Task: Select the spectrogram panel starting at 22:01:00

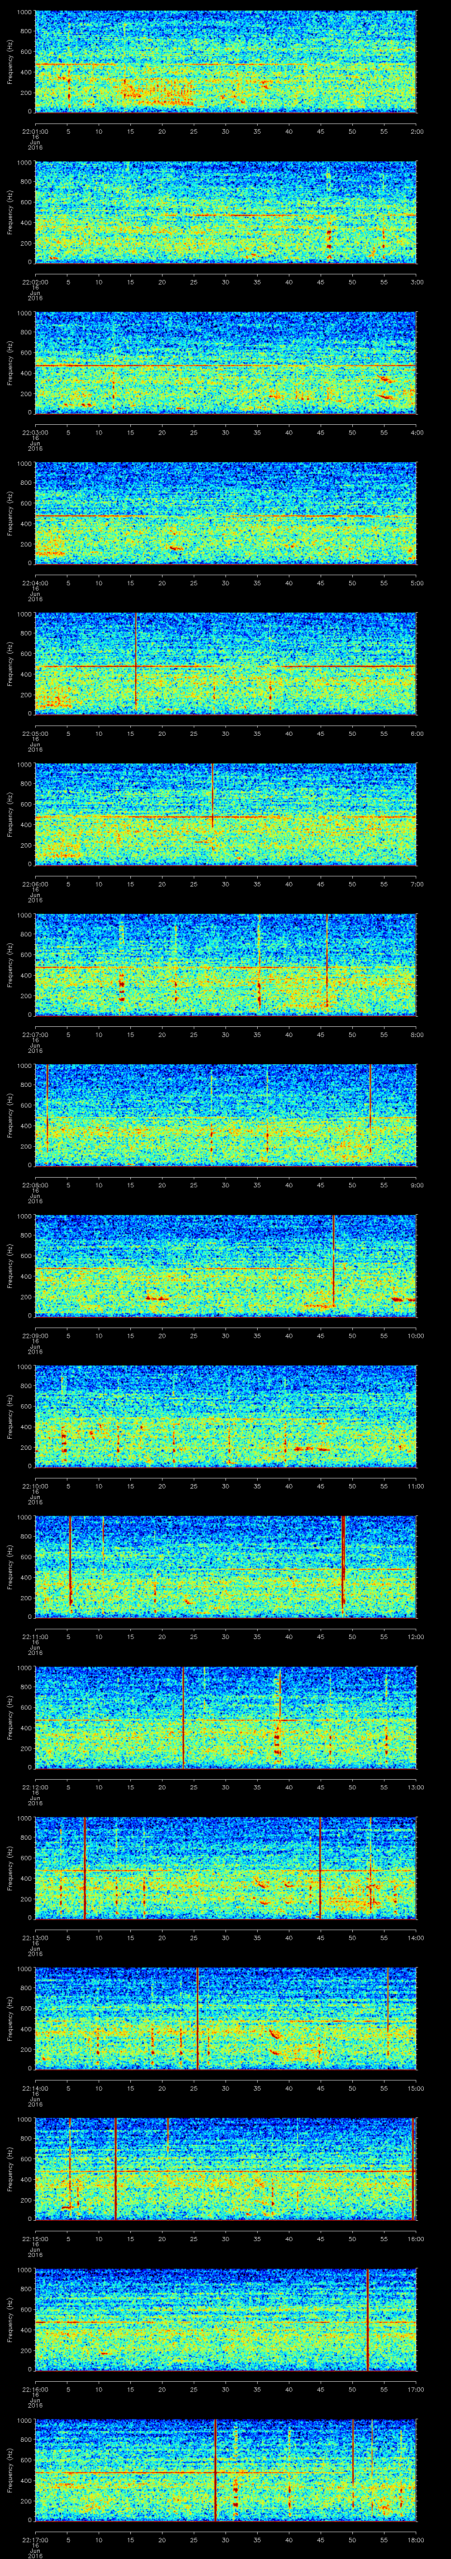Action: pyautogui.click(x=225, y=62)
